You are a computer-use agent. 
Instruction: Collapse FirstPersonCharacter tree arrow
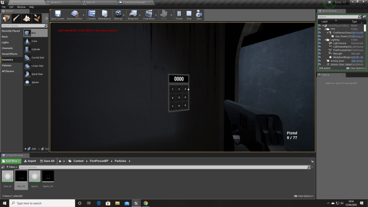(328, 33)
